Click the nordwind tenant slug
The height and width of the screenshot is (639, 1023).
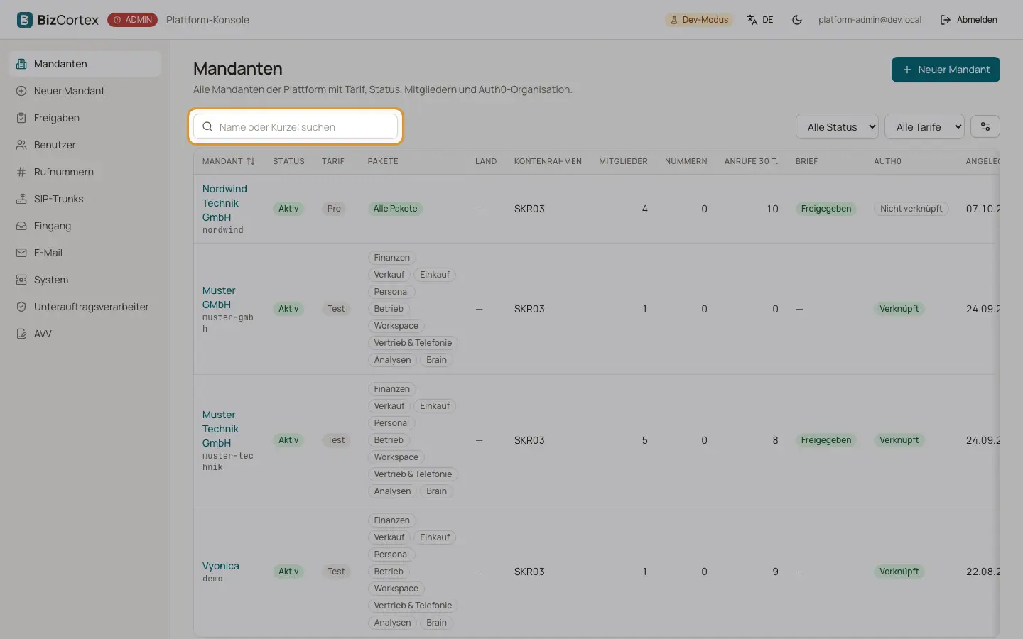223,230
